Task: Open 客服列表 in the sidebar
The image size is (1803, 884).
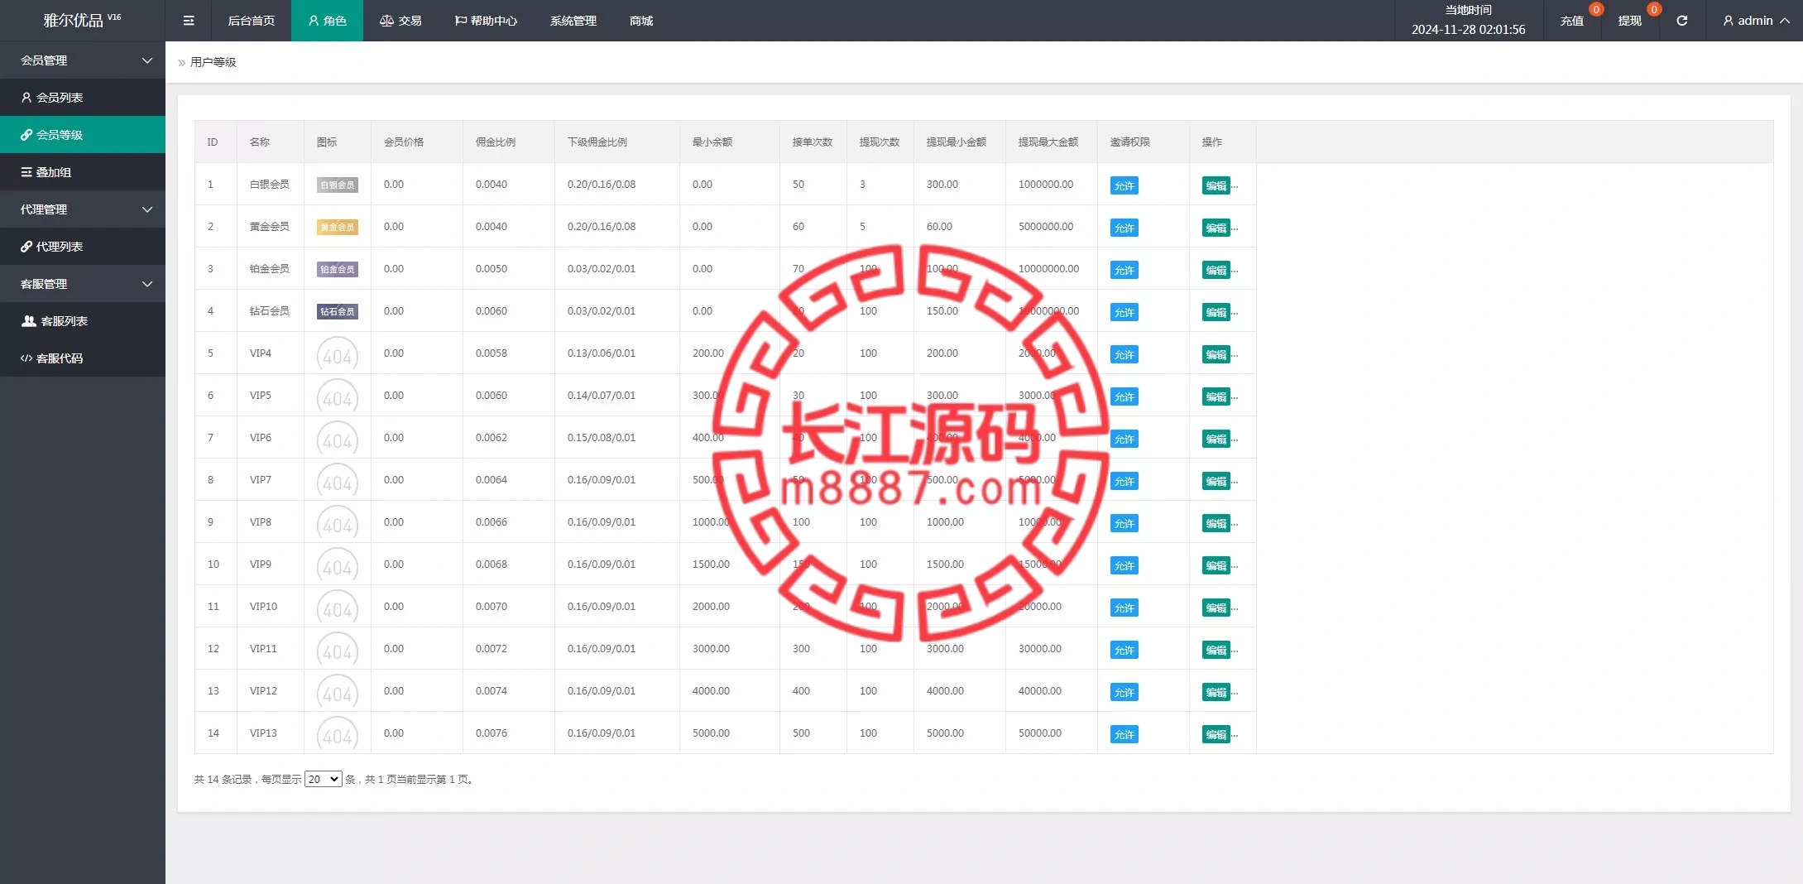Action: [83, 321]
